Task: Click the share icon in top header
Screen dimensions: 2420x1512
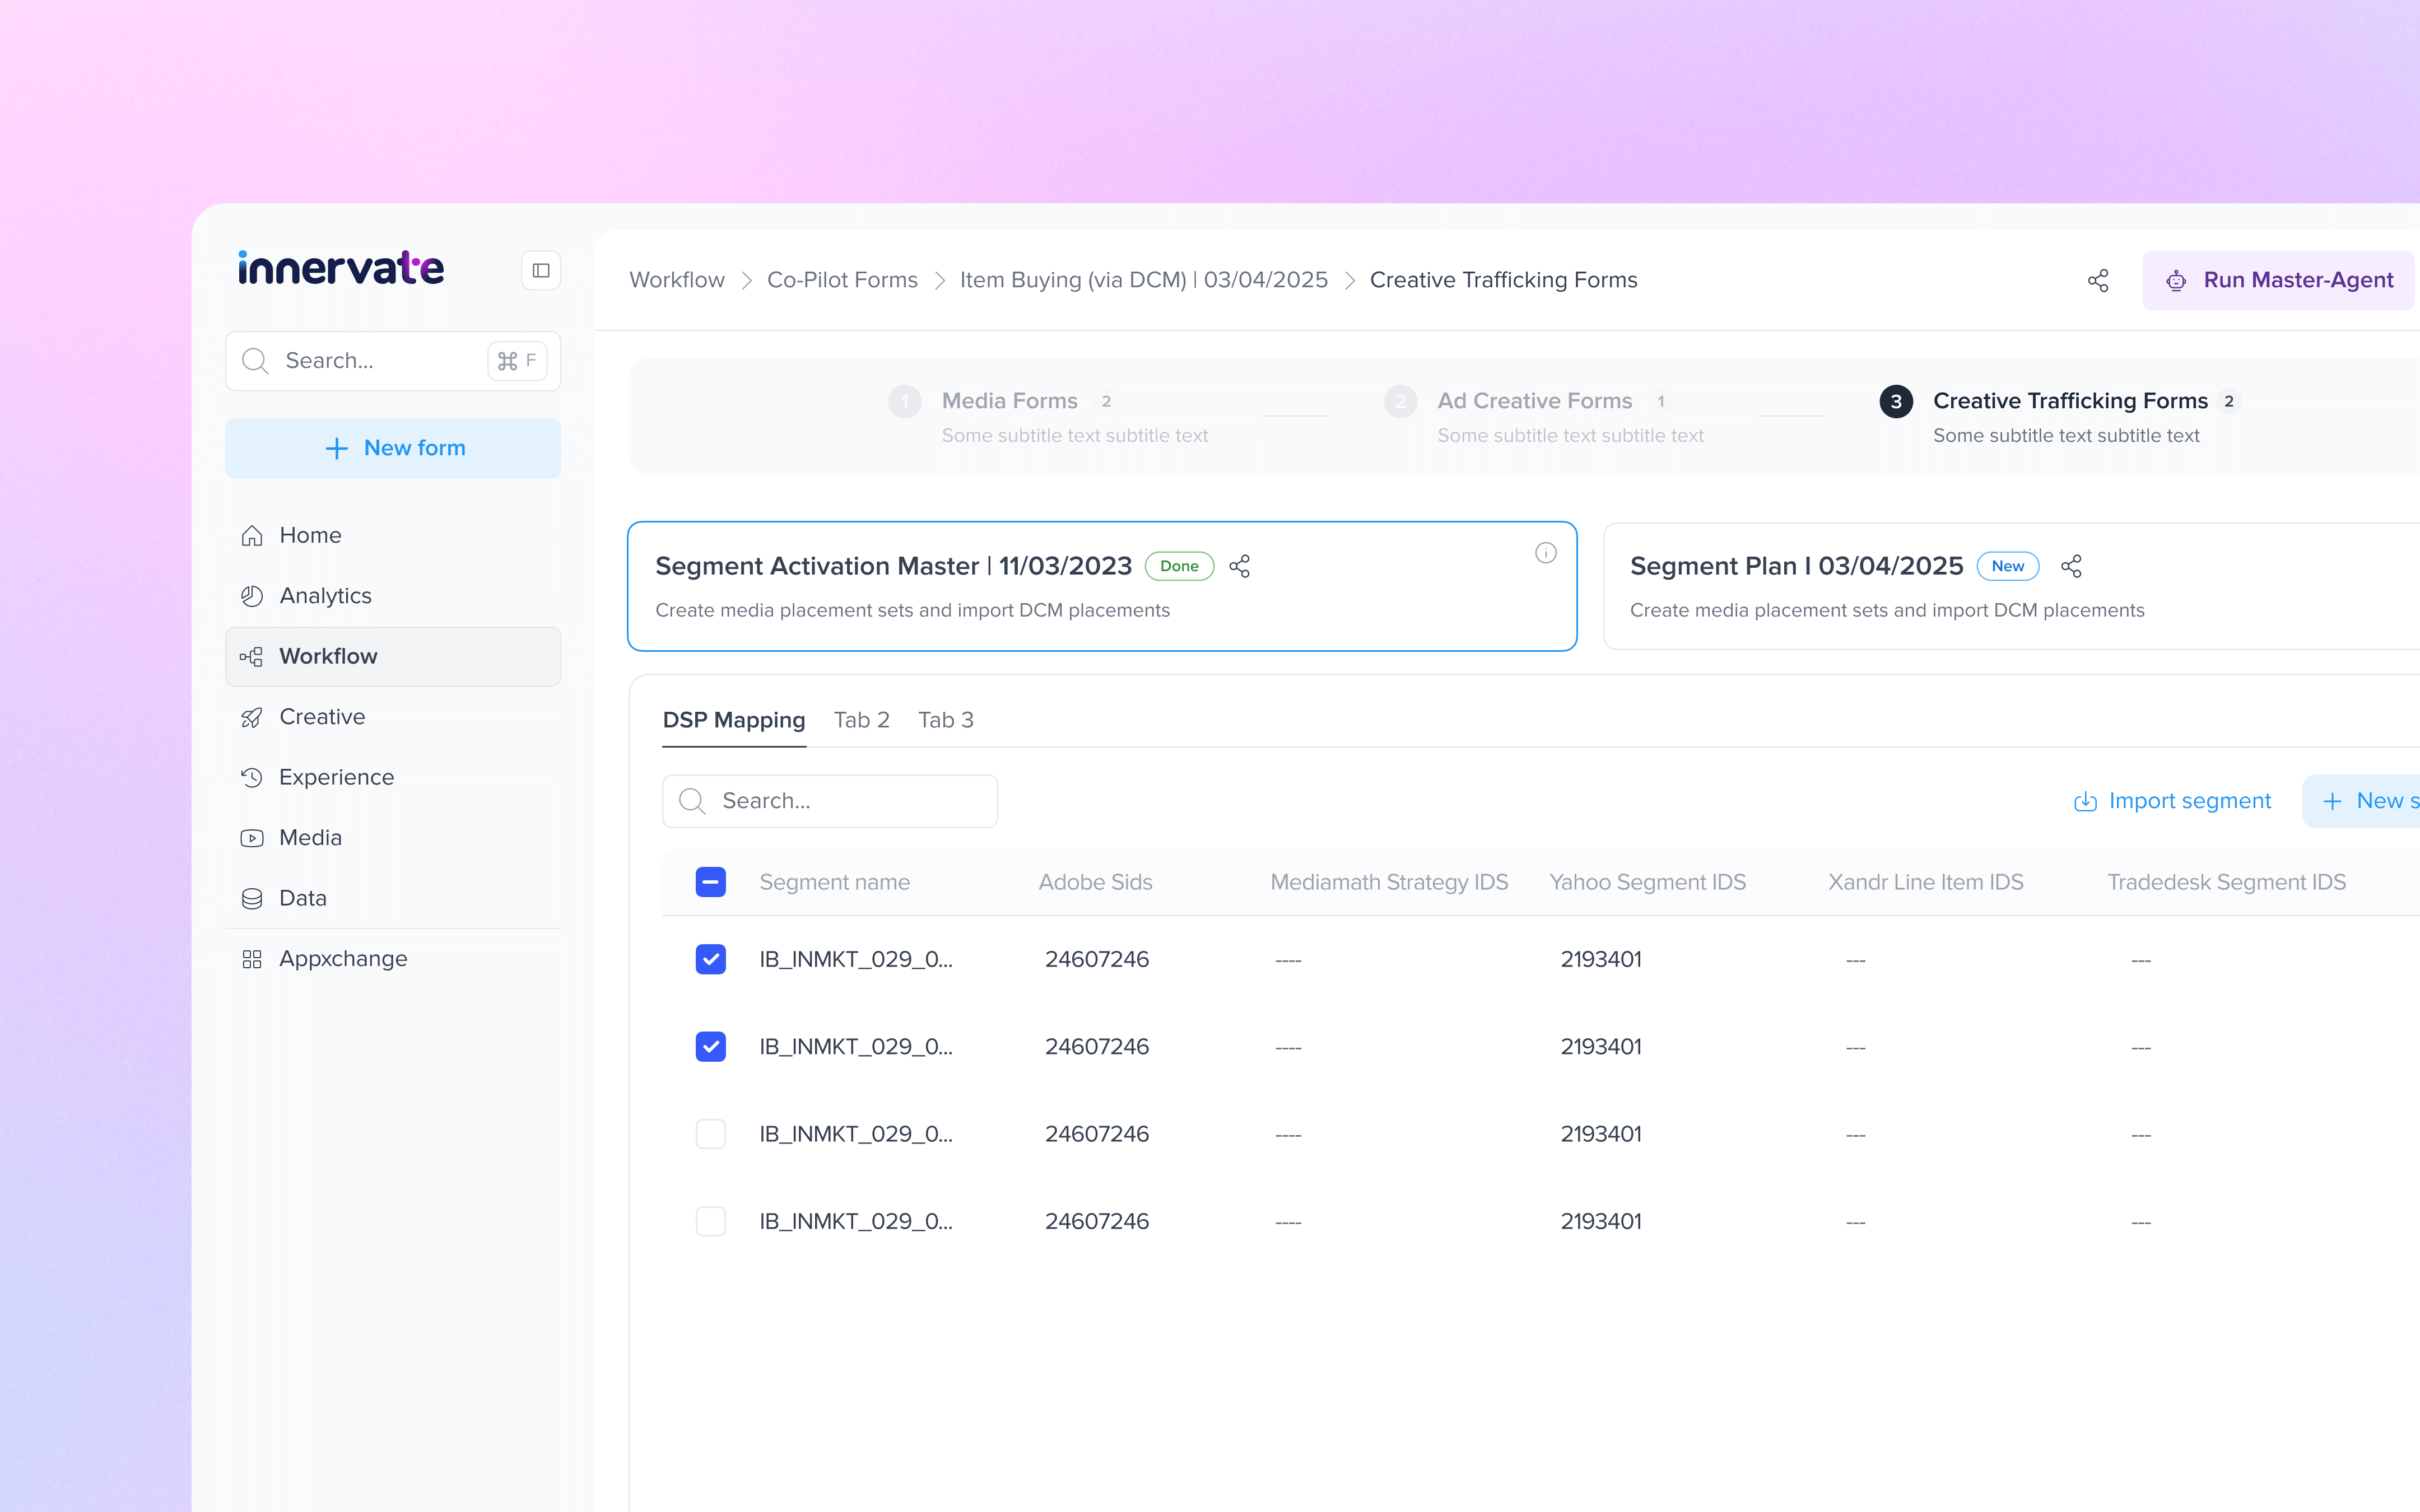Action: click(2098, 281)
